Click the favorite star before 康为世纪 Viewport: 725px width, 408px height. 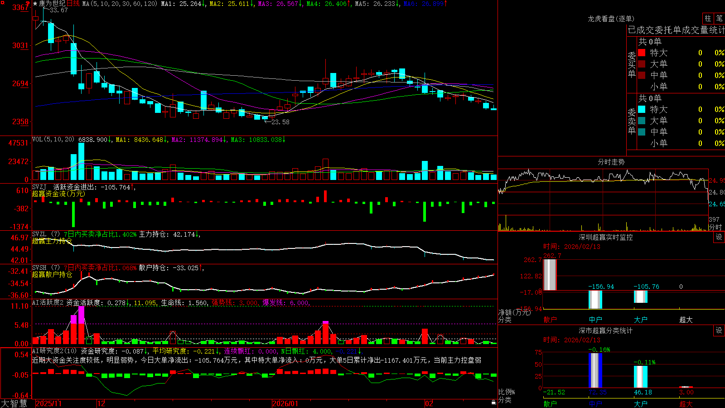click(x=35, y=4)
